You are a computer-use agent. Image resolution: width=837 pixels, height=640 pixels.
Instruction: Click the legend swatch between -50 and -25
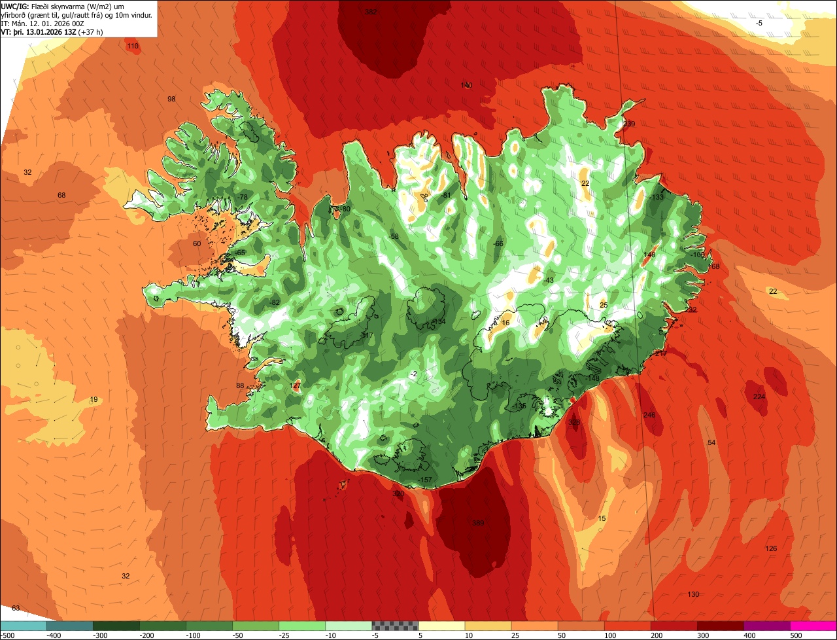click(x=256, y=626)
